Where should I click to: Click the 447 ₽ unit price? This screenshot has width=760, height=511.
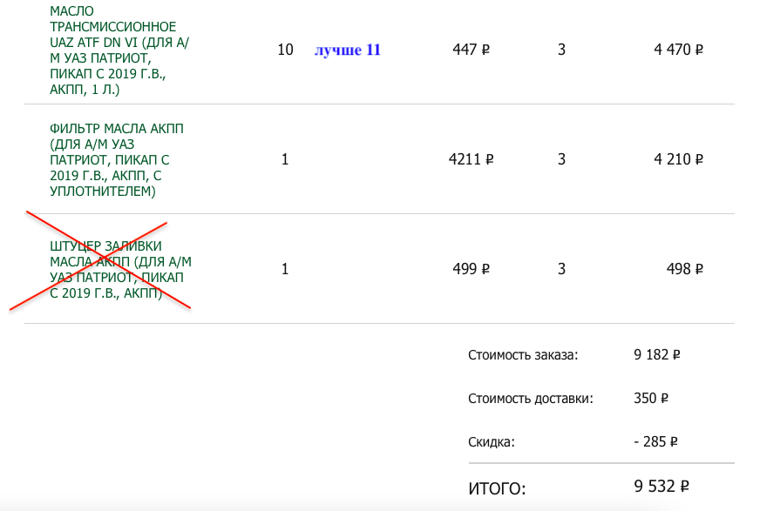pos(471,50)
